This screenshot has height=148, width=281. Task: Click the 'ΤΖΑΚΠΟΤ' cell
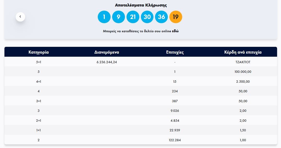[x=243, y=62]
